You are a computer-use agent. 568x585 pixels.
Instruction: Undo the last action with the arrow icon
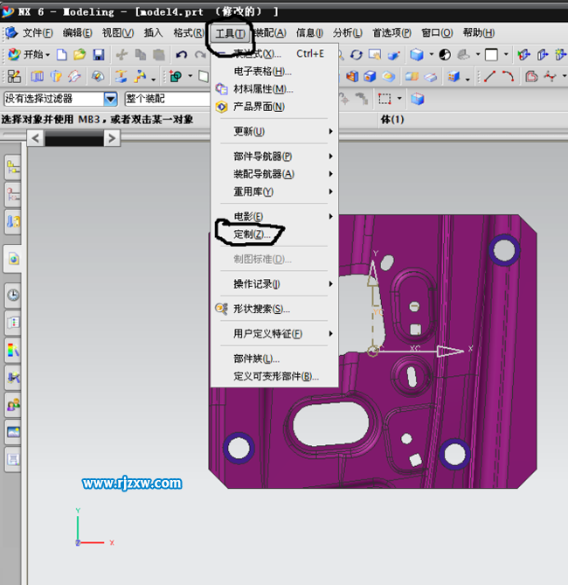pyautogui.click(x=182, y=55)
